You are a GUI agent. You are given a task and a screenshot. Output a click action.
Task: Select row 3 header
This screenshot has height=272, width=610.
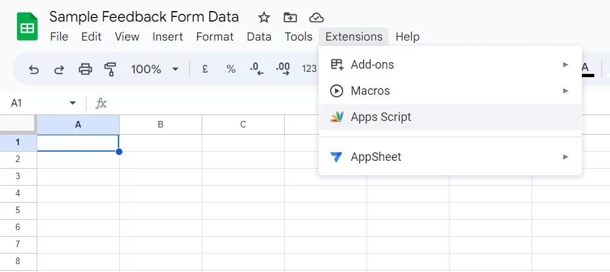click(18, 177)
